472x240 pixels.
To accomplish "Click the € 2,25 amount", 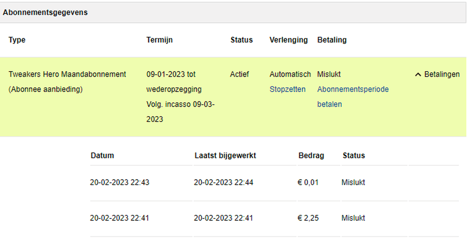I will pos(308,218).
